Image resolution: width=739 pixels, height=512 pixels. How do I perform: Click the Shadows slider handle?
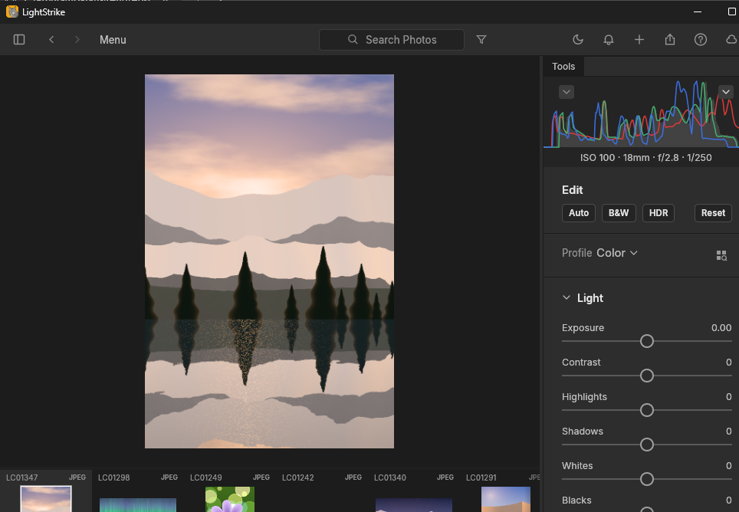(x=647, y=445)
